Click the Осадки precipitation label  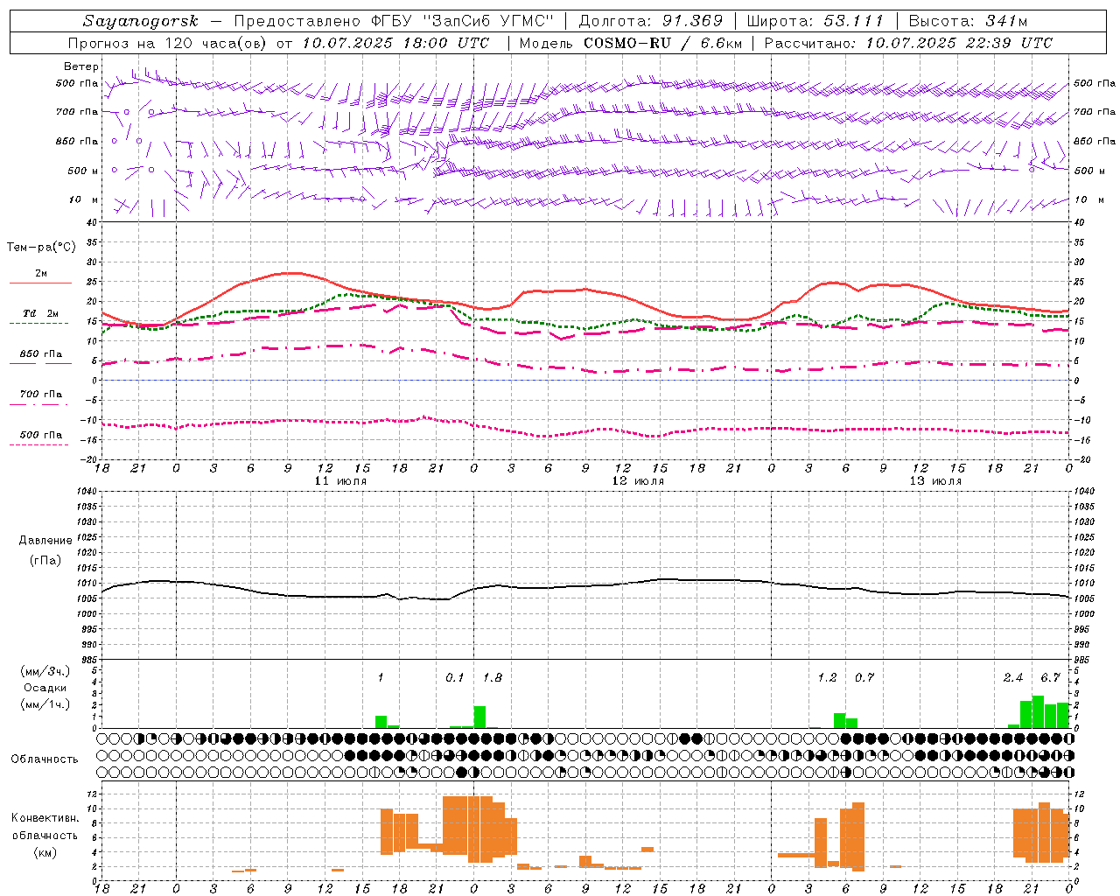pos(45,688)
